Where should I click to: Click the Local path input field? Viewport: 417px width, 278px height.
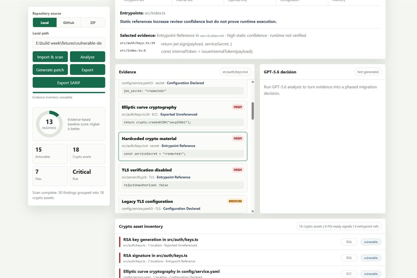point(69,43)
